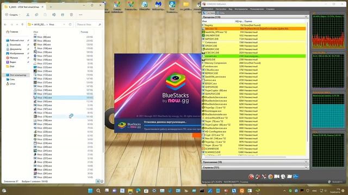Select the Memory Compression process row
Viewport: 348px width, 195px height.
[254, 63]
